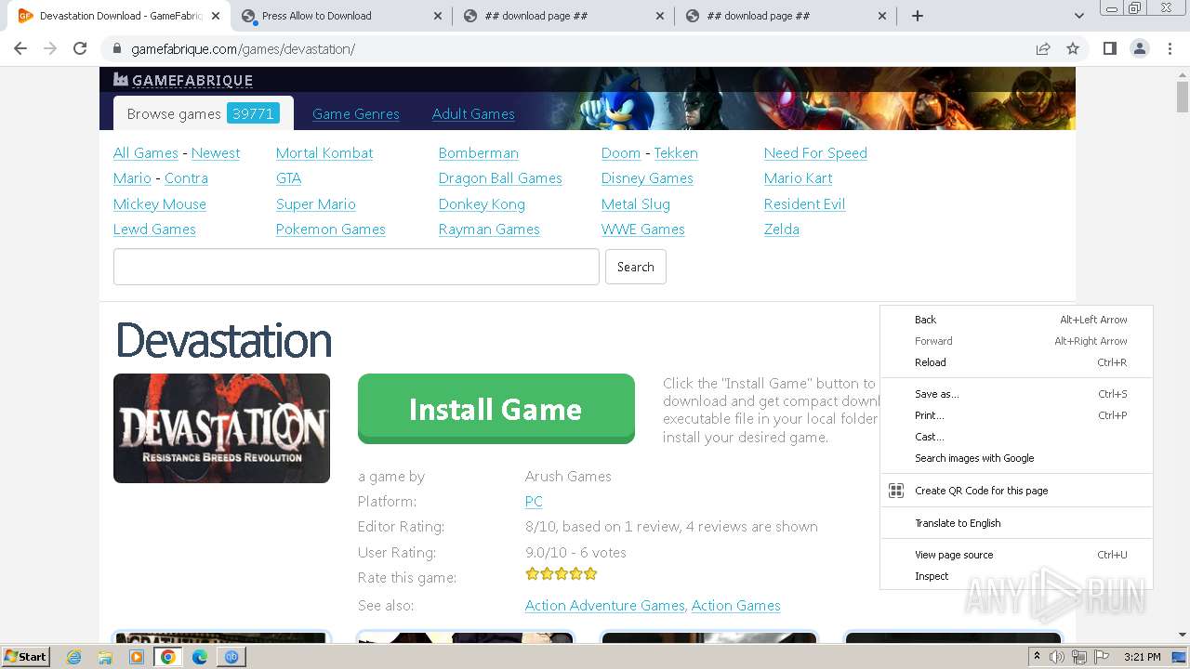Open Zelda games link
The height and width of the screenshot is (669, 1190).
click(x=782, y=230)
